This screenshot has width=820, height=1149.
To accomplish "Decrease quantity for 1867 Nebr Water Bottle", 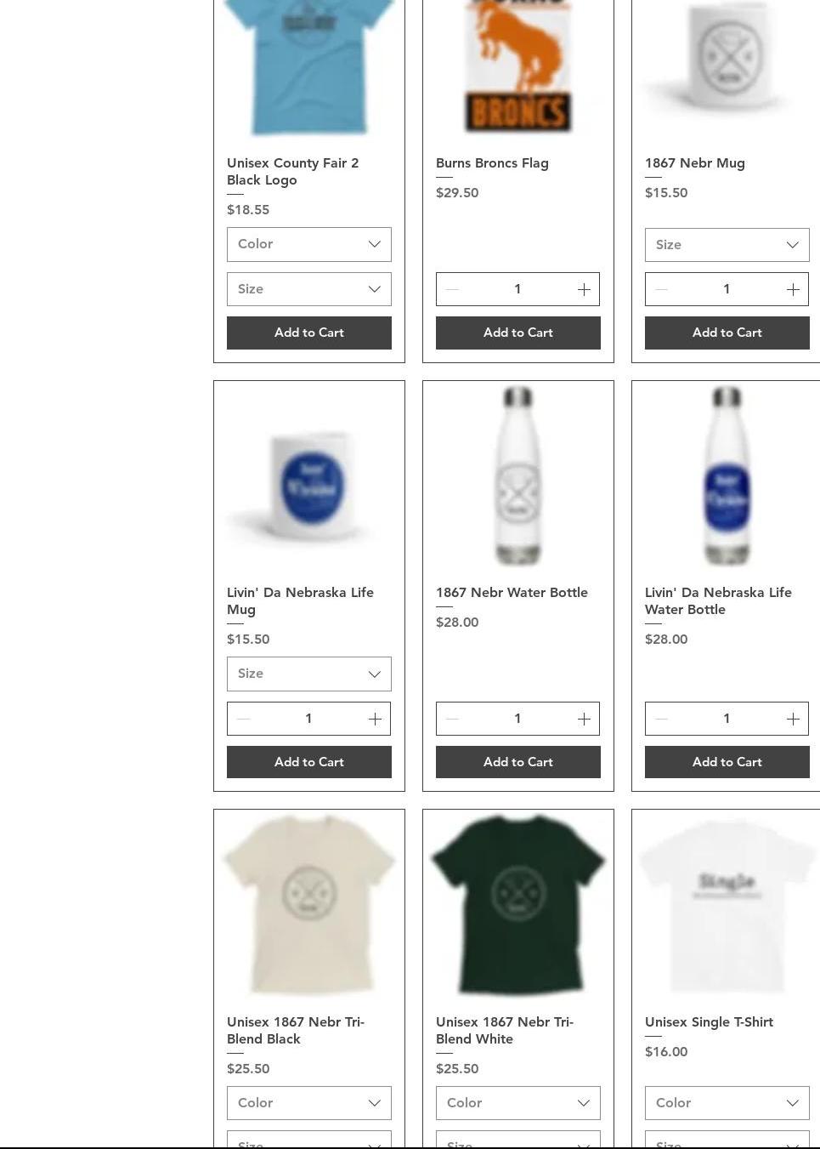I will pos(452,719).
